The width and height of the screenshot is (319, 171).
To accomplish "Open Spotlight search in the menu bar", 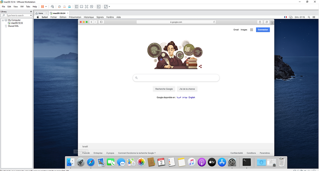I will tap(309, 17).
